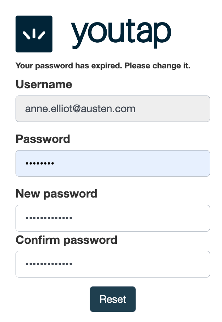Click the youtap square logo icon
The width and height of the screenshot is (222, 322).
point(34,34)
